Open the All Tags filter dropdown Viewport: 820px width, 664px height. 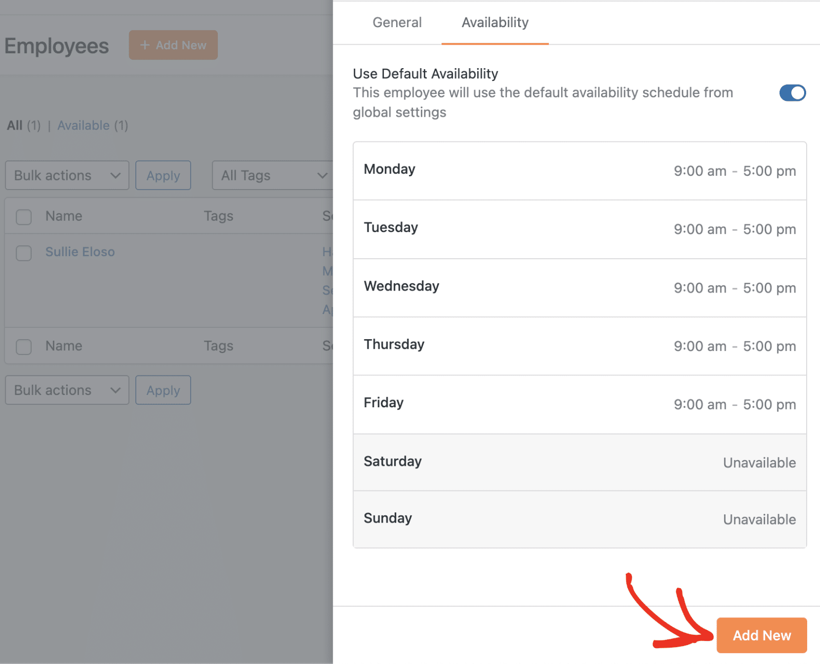(x=273, y=175)
